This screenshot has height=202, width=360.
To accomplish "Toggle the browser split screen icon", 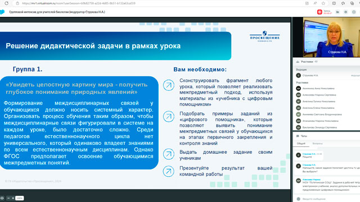I will point(334,3).
